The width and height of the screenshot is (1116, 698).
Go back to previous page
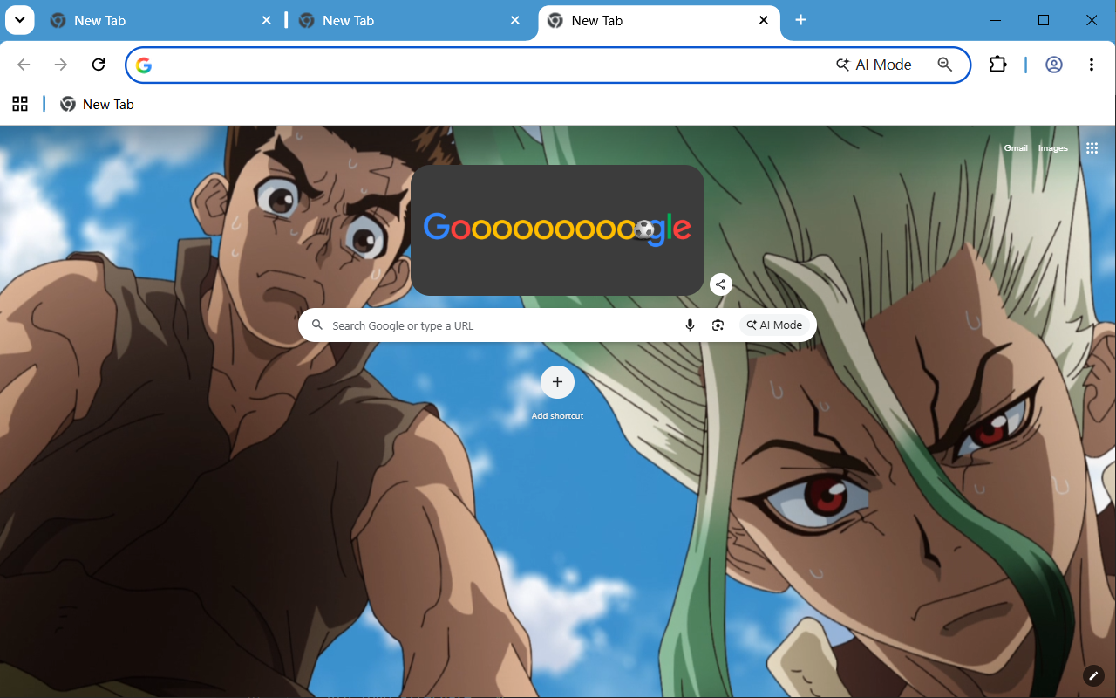[24, 65]
